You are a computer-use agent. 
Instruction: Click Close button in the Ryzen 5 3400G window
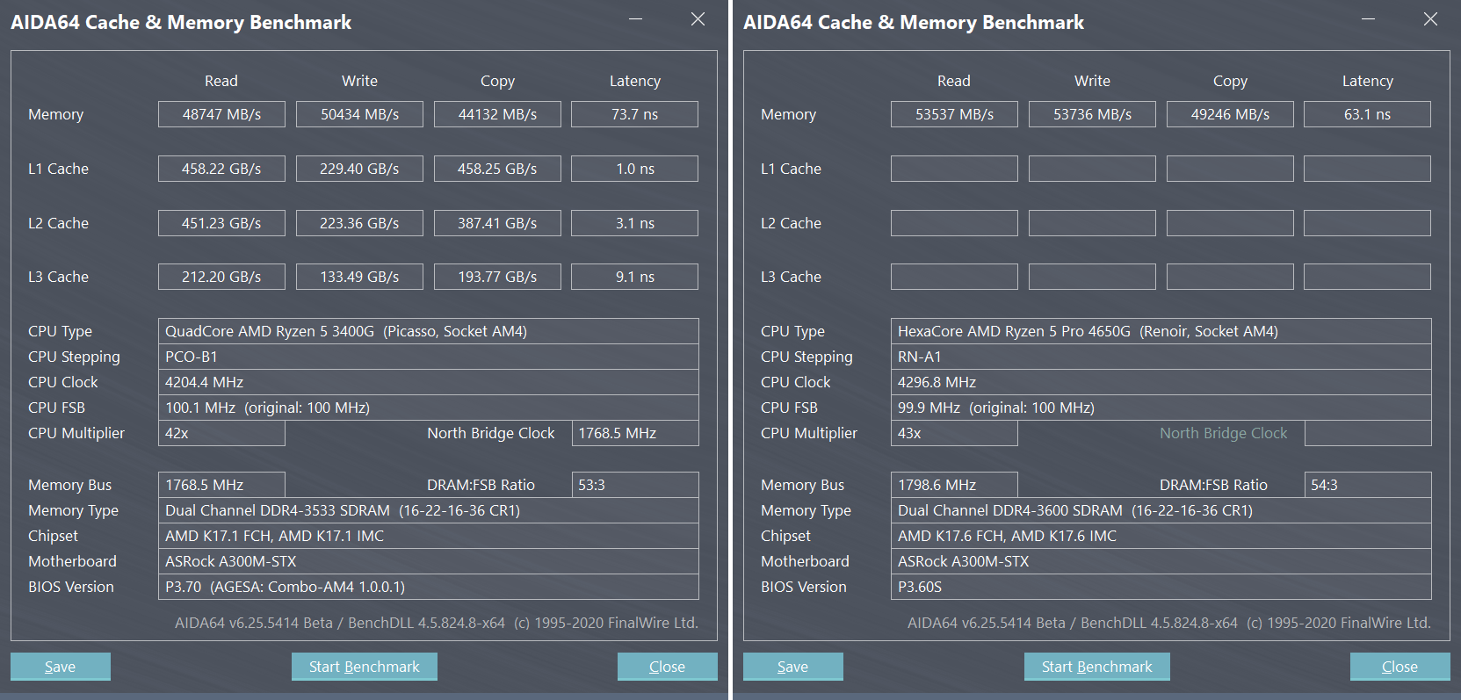point(667,667)
